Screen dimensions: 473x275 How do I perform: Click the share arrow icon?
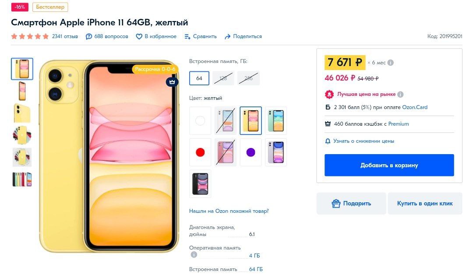click(x=227, y=36)
